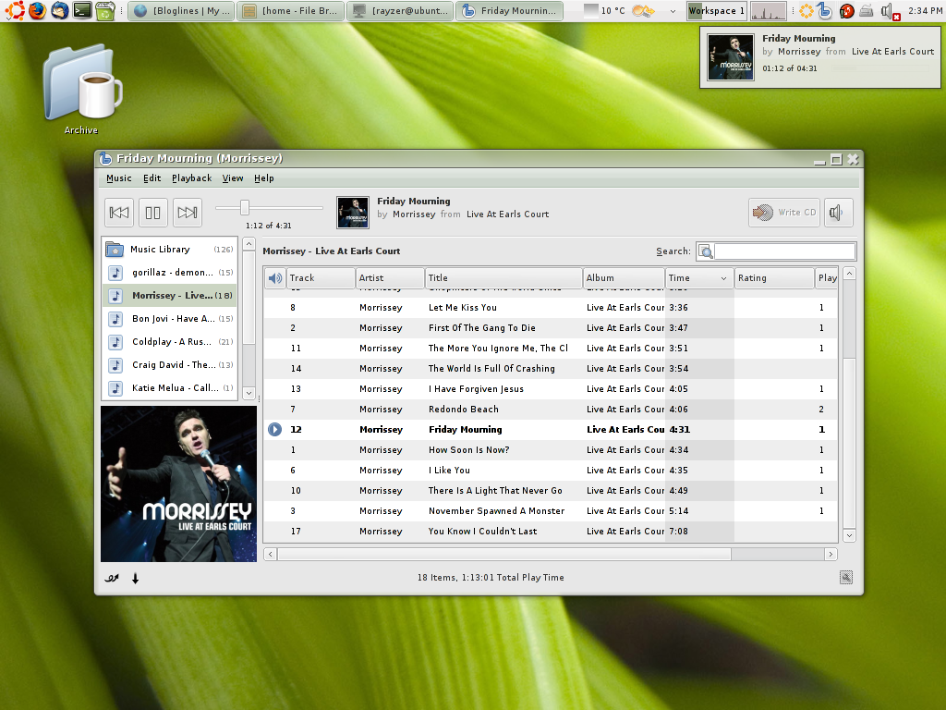The image size is (946, 710).
Task: Sort by the Rating column header
Action: tap(774, 277)
